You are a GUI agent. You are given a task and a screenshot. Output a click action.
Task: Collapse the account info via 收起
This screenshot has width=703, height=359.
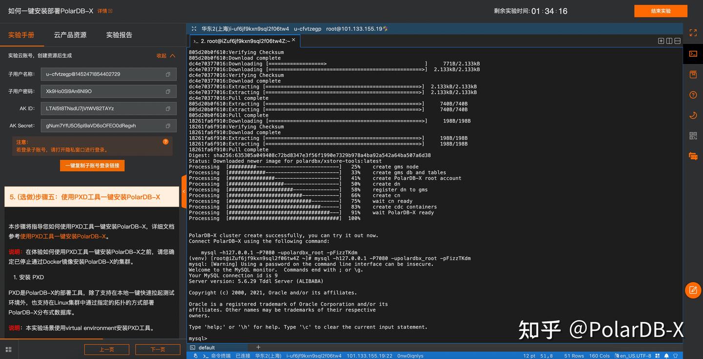click(x=165, y=56)
